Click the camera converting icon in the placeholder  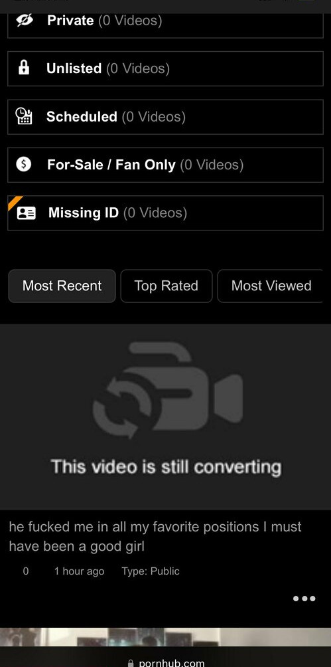click(x=168, y=392)
